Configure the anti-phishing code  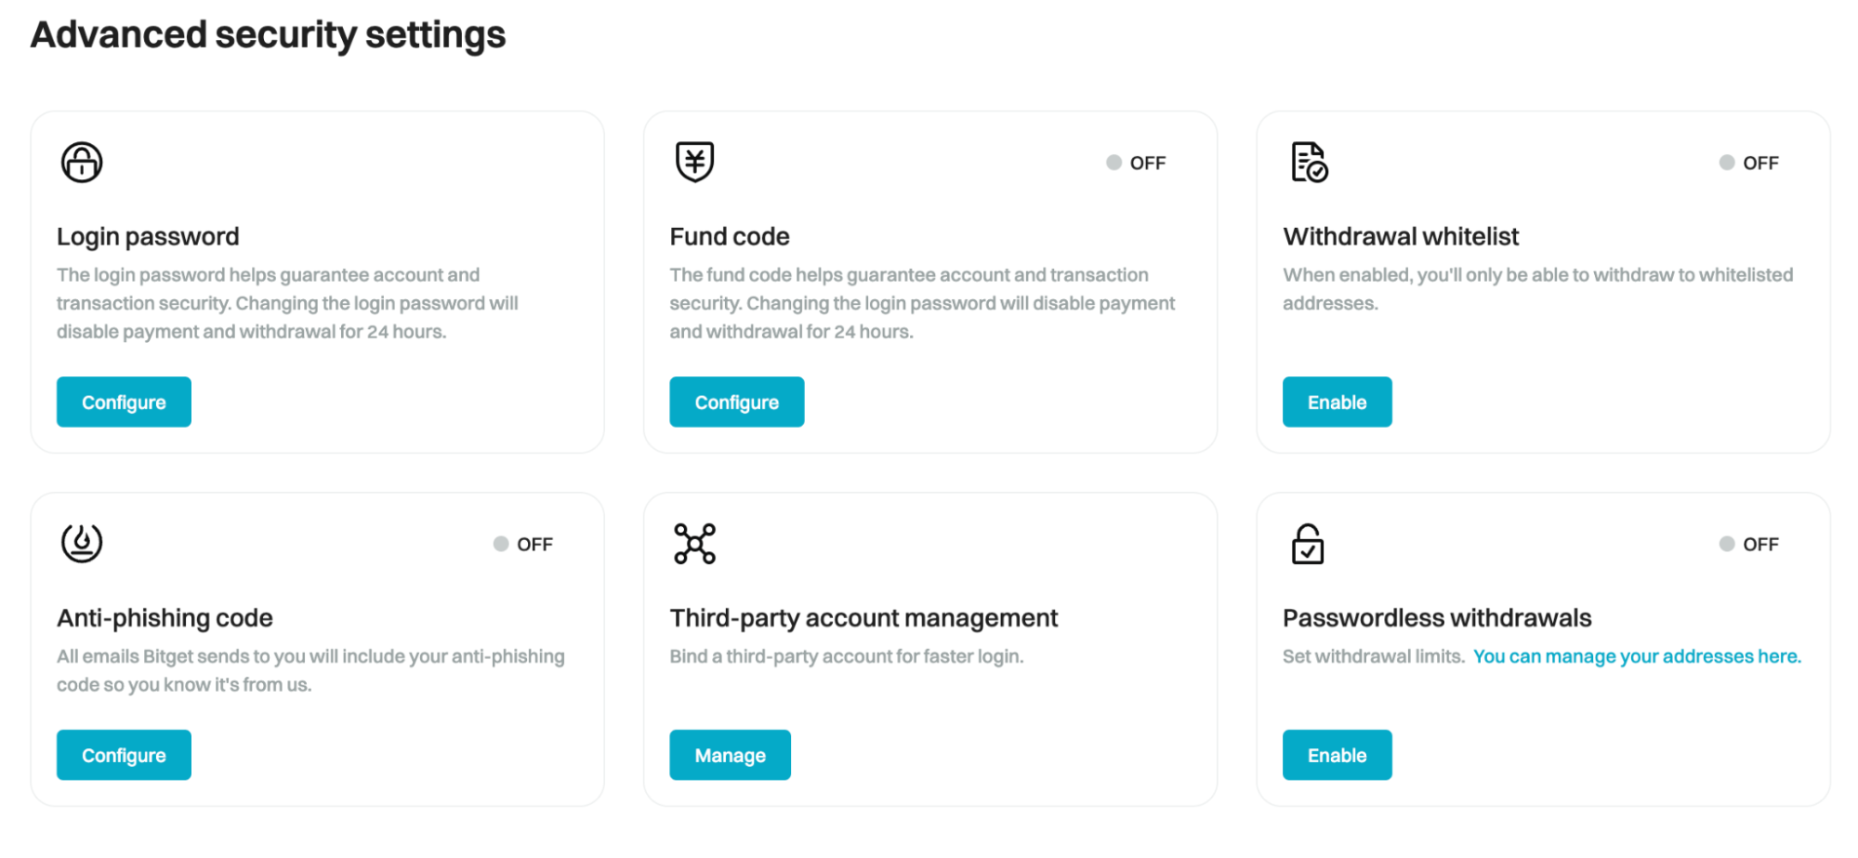pyautogui.click(x=124, y=755)
